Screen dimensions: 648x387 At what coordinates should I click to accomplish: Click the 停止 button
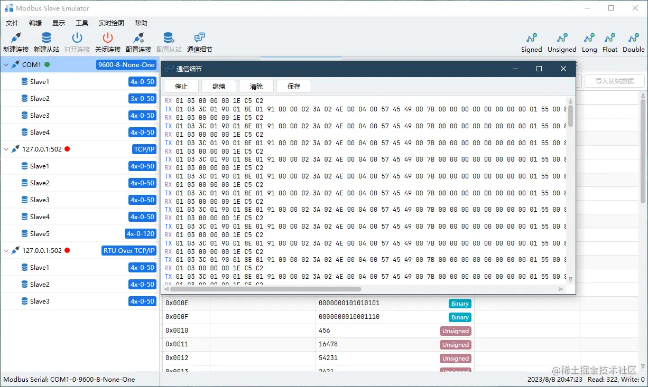(181, 87)
